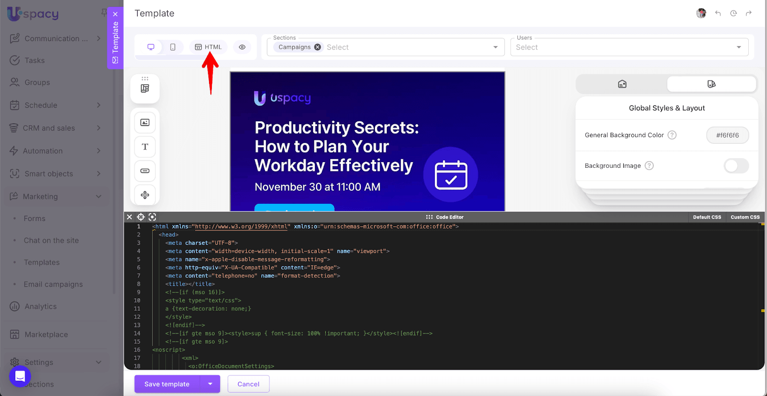767x396 pixels.
Task: Select the spacer divider block tool
Action: tap(145, 195)
